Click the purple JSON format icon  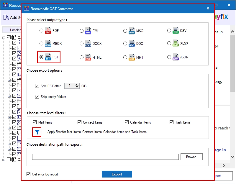point(176,57)
